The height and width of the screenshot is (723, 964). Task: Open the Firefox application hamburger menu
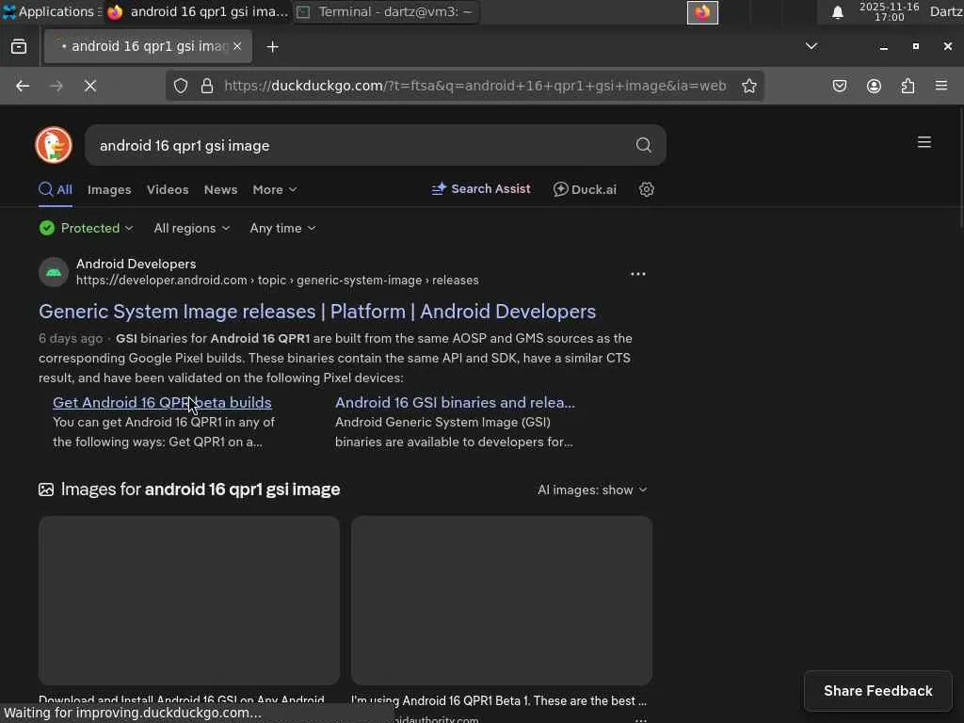(x=941, y=86)
